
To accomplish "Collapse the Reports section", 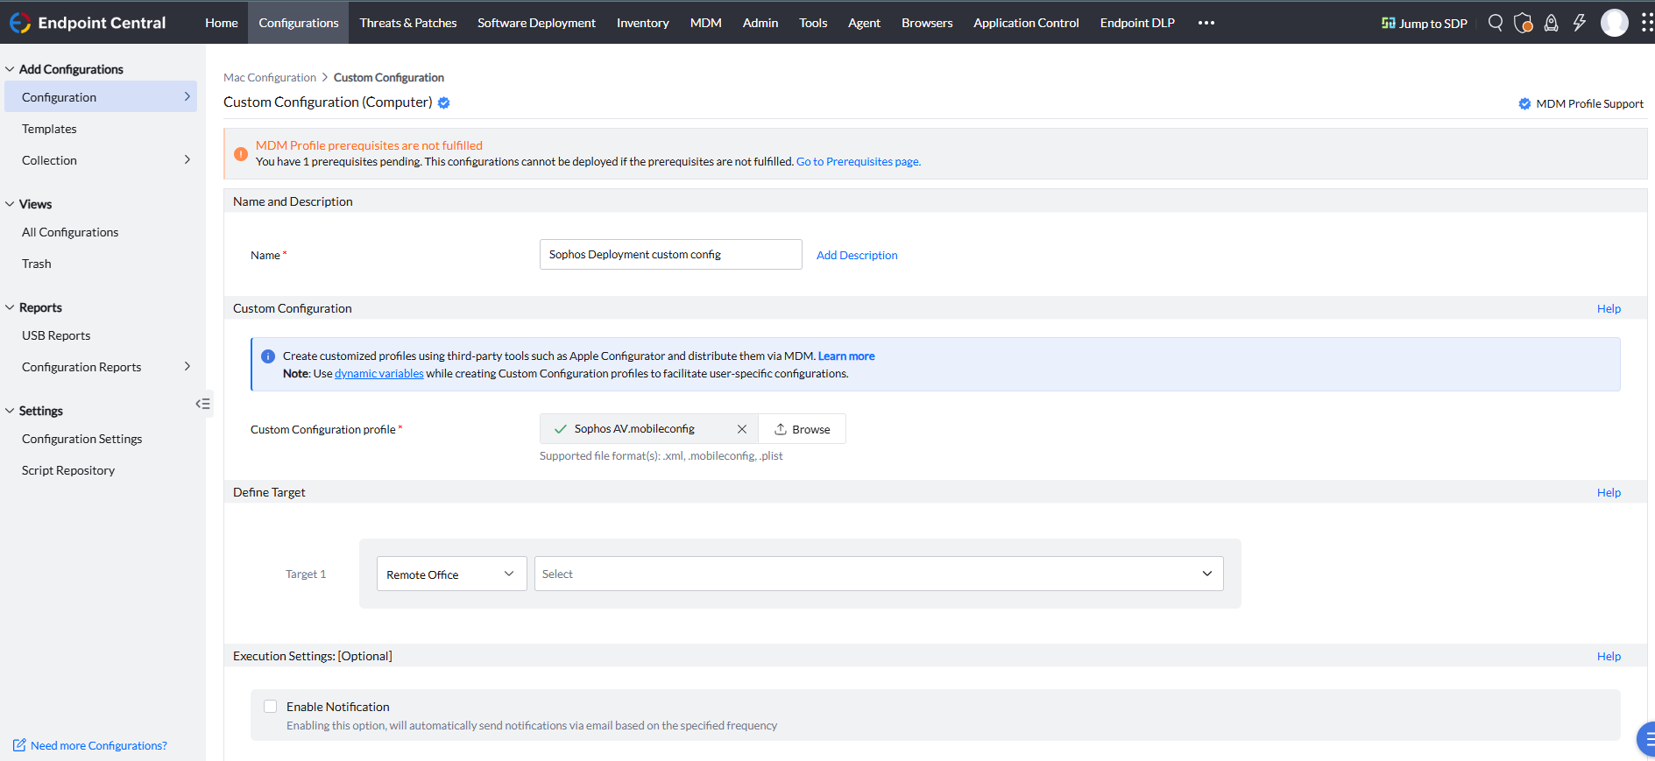I will tap(10, 307).
